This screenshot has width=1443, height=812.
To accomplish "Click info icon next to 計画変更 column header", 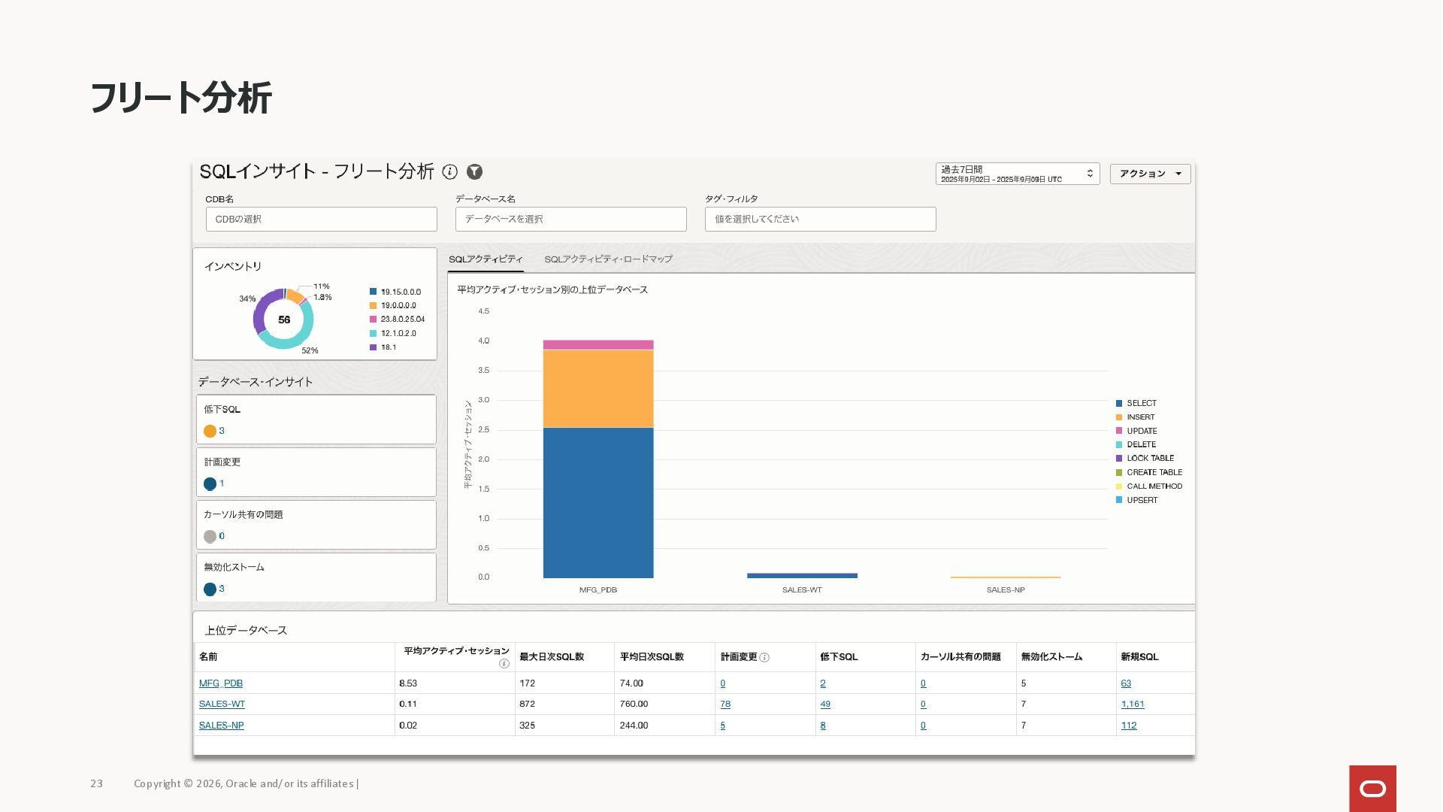I will click(x=764, y=658).
